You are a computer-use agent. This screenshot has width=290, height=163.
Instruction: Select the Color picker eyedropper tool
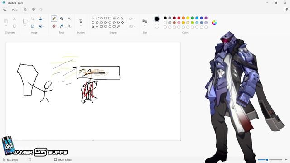click(62, 26)
